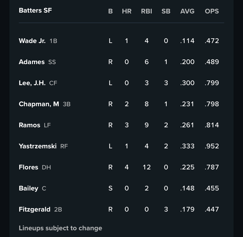The width and height of the screenshot is (243, 237).
Task: Click the OPS column header
Action: [x=212, y=11]
